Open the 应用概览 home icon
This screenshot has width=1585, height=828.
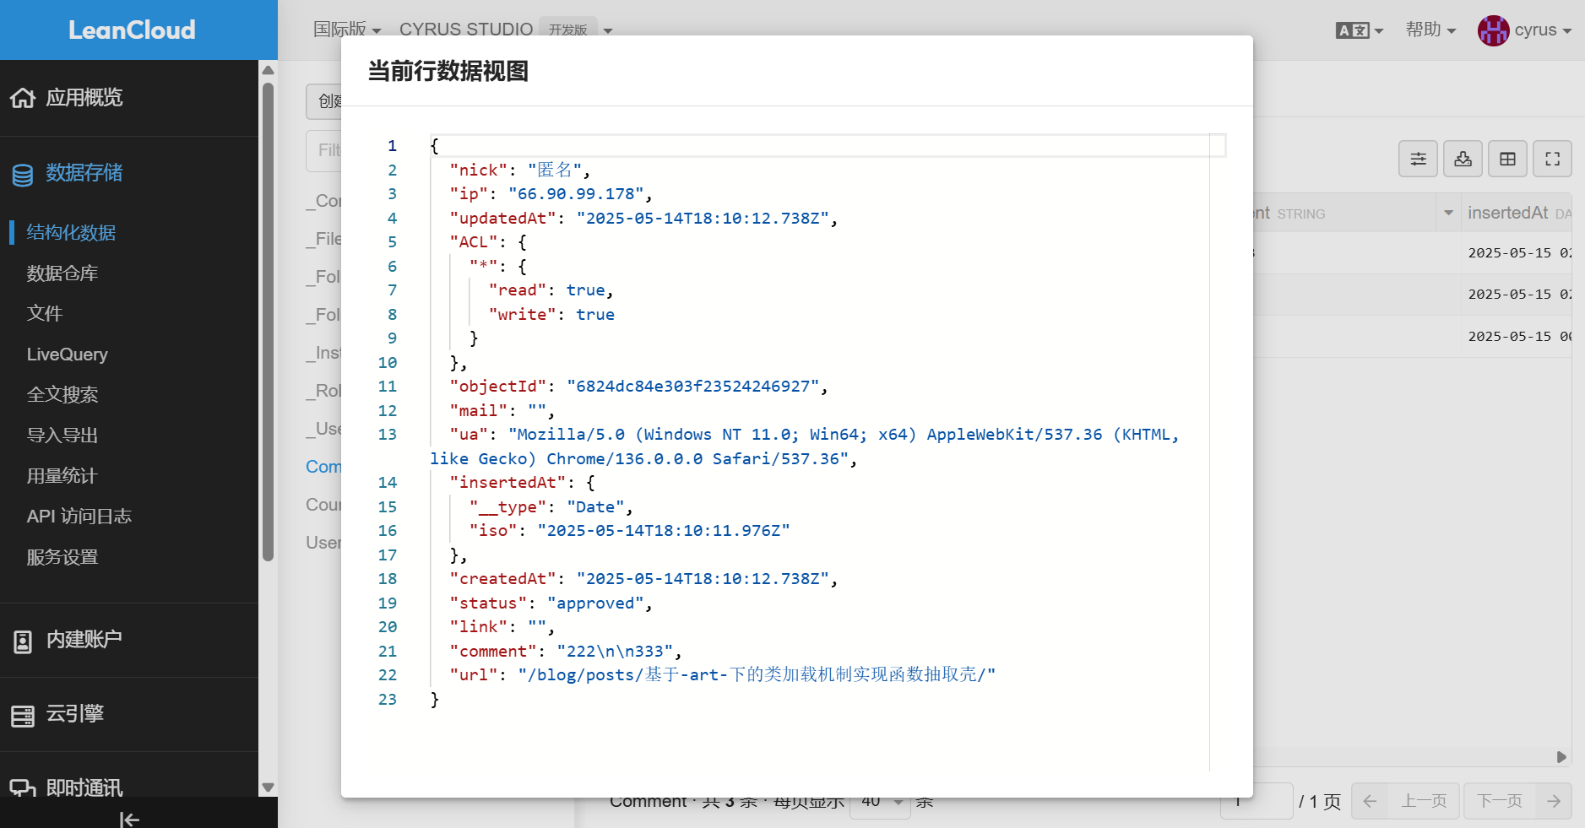[23, 98]
